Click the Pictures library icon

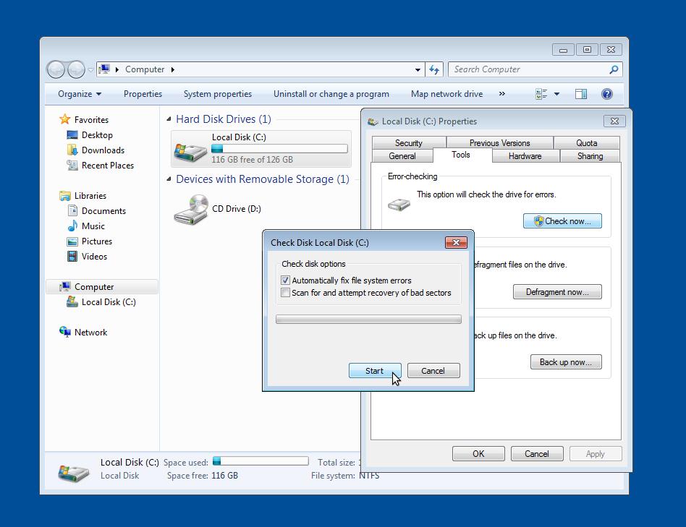tap(72, 241)
